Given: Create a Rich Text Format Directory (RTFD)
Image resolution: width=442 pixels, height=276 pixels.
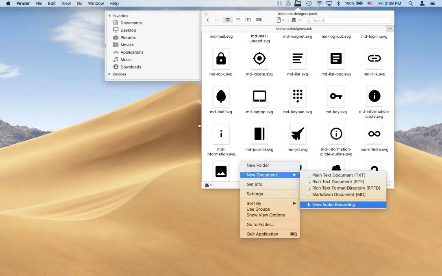Looking at the screenshot, I should pos(343,188).
